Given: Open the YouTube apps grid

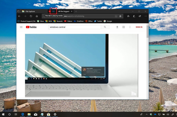Looking at the screenshot, I should (x=124, y=27).
